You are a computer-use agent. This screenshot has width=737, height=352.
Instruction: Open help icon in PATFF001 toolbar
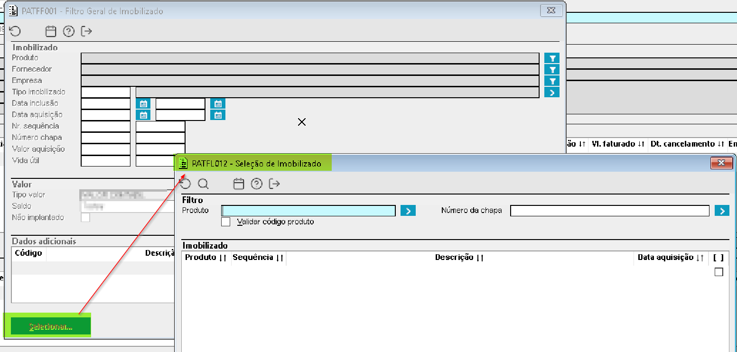(69, 31)
